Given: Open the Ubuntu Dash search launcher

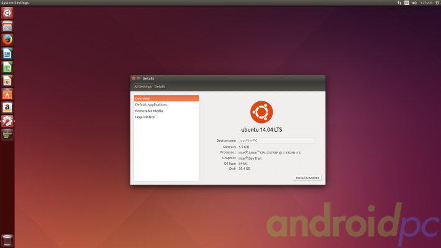Looking at the screenshot, I should [7, 13].
